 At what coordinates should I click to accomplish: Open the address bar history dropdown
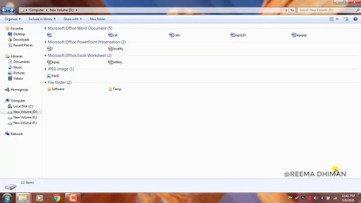point(286,10)
